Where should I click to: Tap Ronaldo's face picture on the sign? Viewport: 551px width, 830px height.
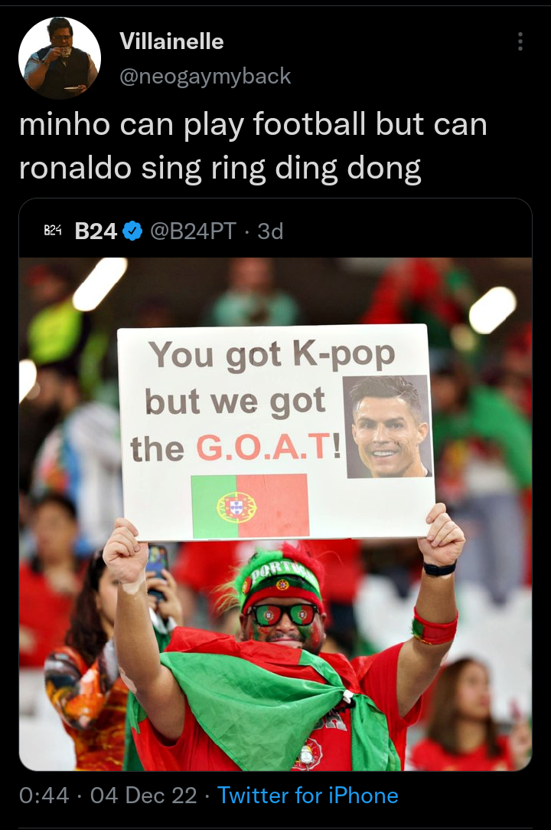click(x=387, y=427)
